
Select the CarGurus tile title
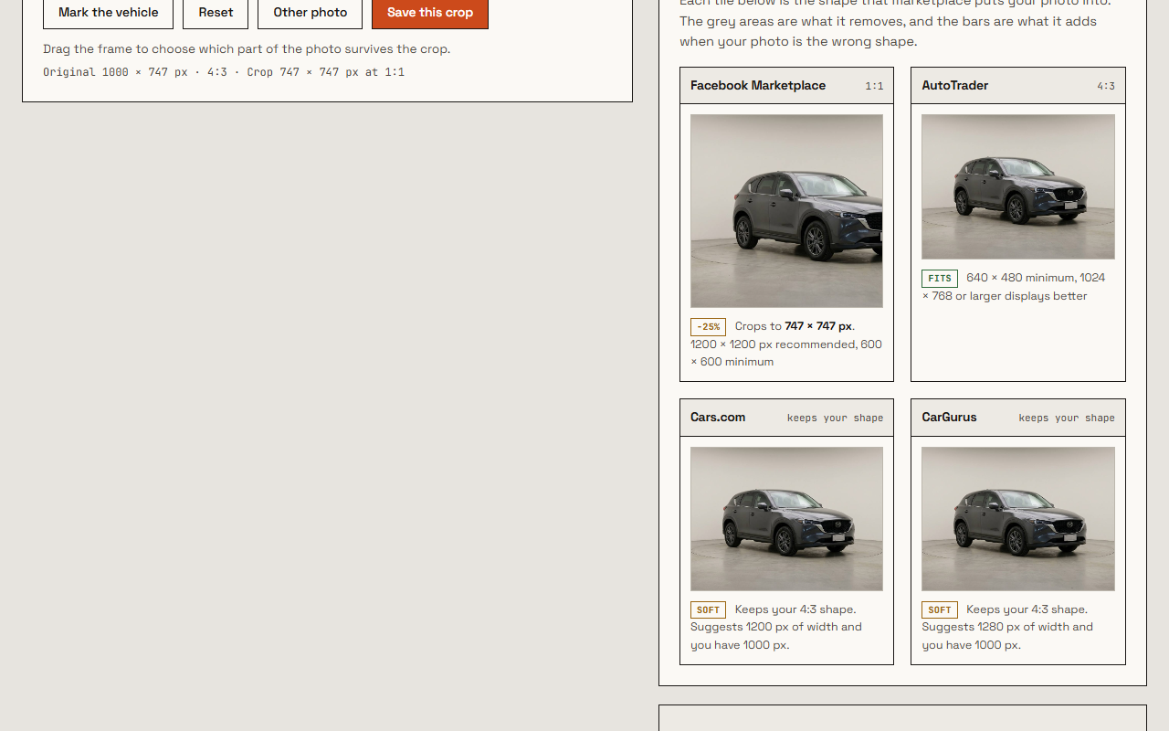coord(949,418)
